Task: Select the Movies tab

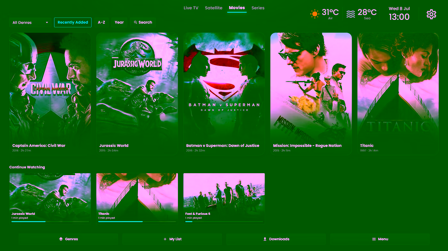Action: pos(237,8)
